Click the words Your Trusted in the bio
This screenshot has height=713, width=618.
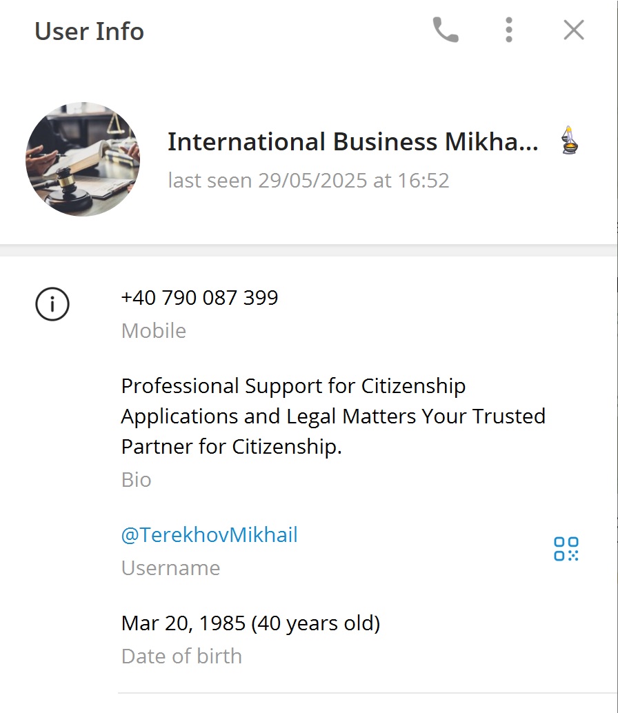point(481,416)
